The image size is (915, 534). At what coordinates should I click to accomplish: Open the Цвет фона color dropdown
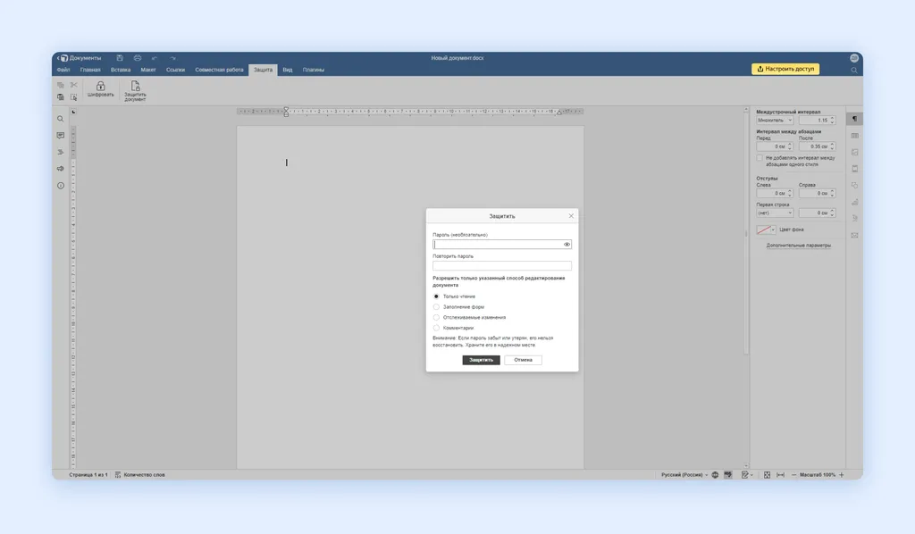pos(766,229)
